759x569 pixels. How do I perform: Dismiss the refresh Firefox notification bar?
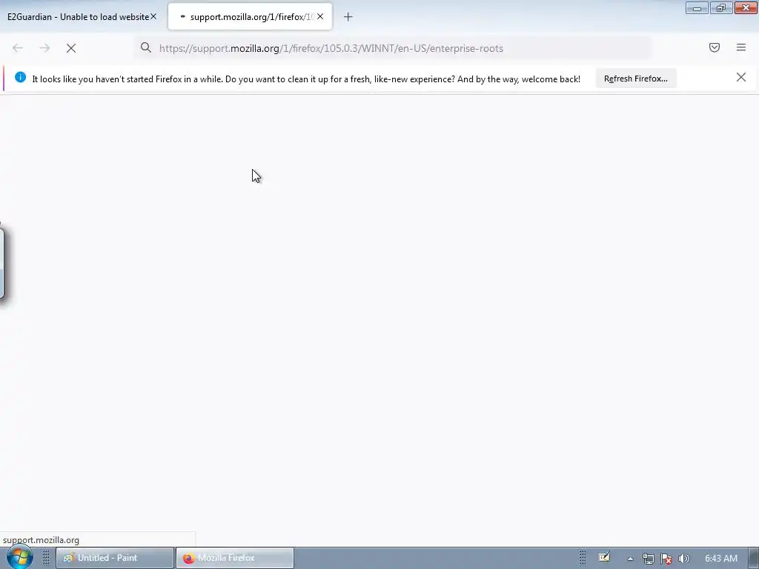click(741, 77)
